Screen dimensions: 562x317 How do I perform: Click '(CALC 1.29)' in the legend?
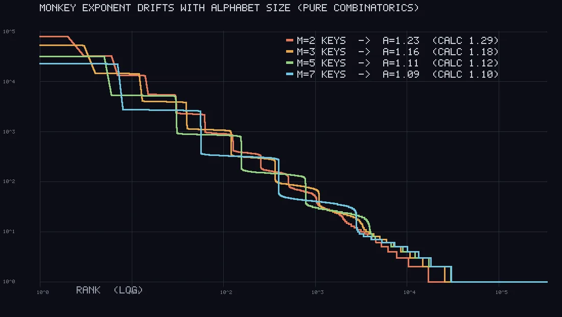(x=465, y=40)
